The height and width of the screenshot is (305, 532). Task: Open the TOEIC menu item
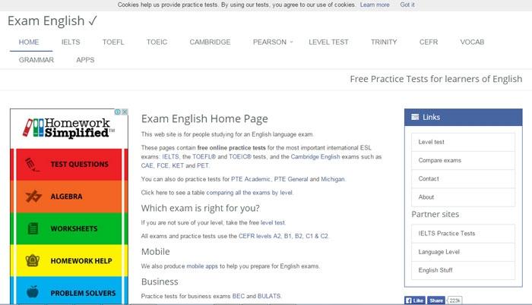click(157, 42)
